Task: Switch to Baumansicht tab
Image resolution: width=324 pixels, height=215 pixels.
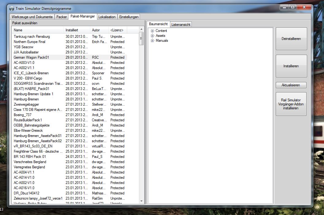Action: tap(158, 24)
